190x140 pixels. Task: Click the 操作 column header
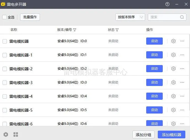[x=150, y=30]
